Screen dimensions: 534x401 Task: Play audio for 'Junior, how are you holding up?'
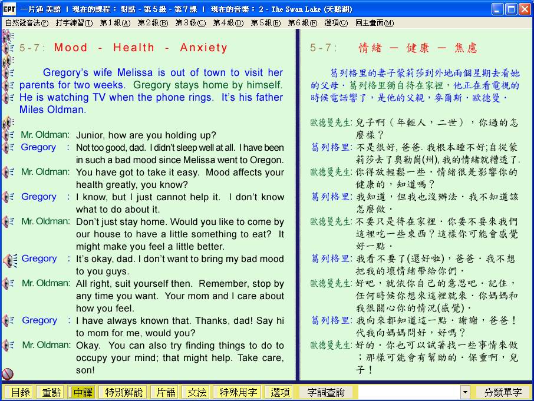(x=8, y=135)
